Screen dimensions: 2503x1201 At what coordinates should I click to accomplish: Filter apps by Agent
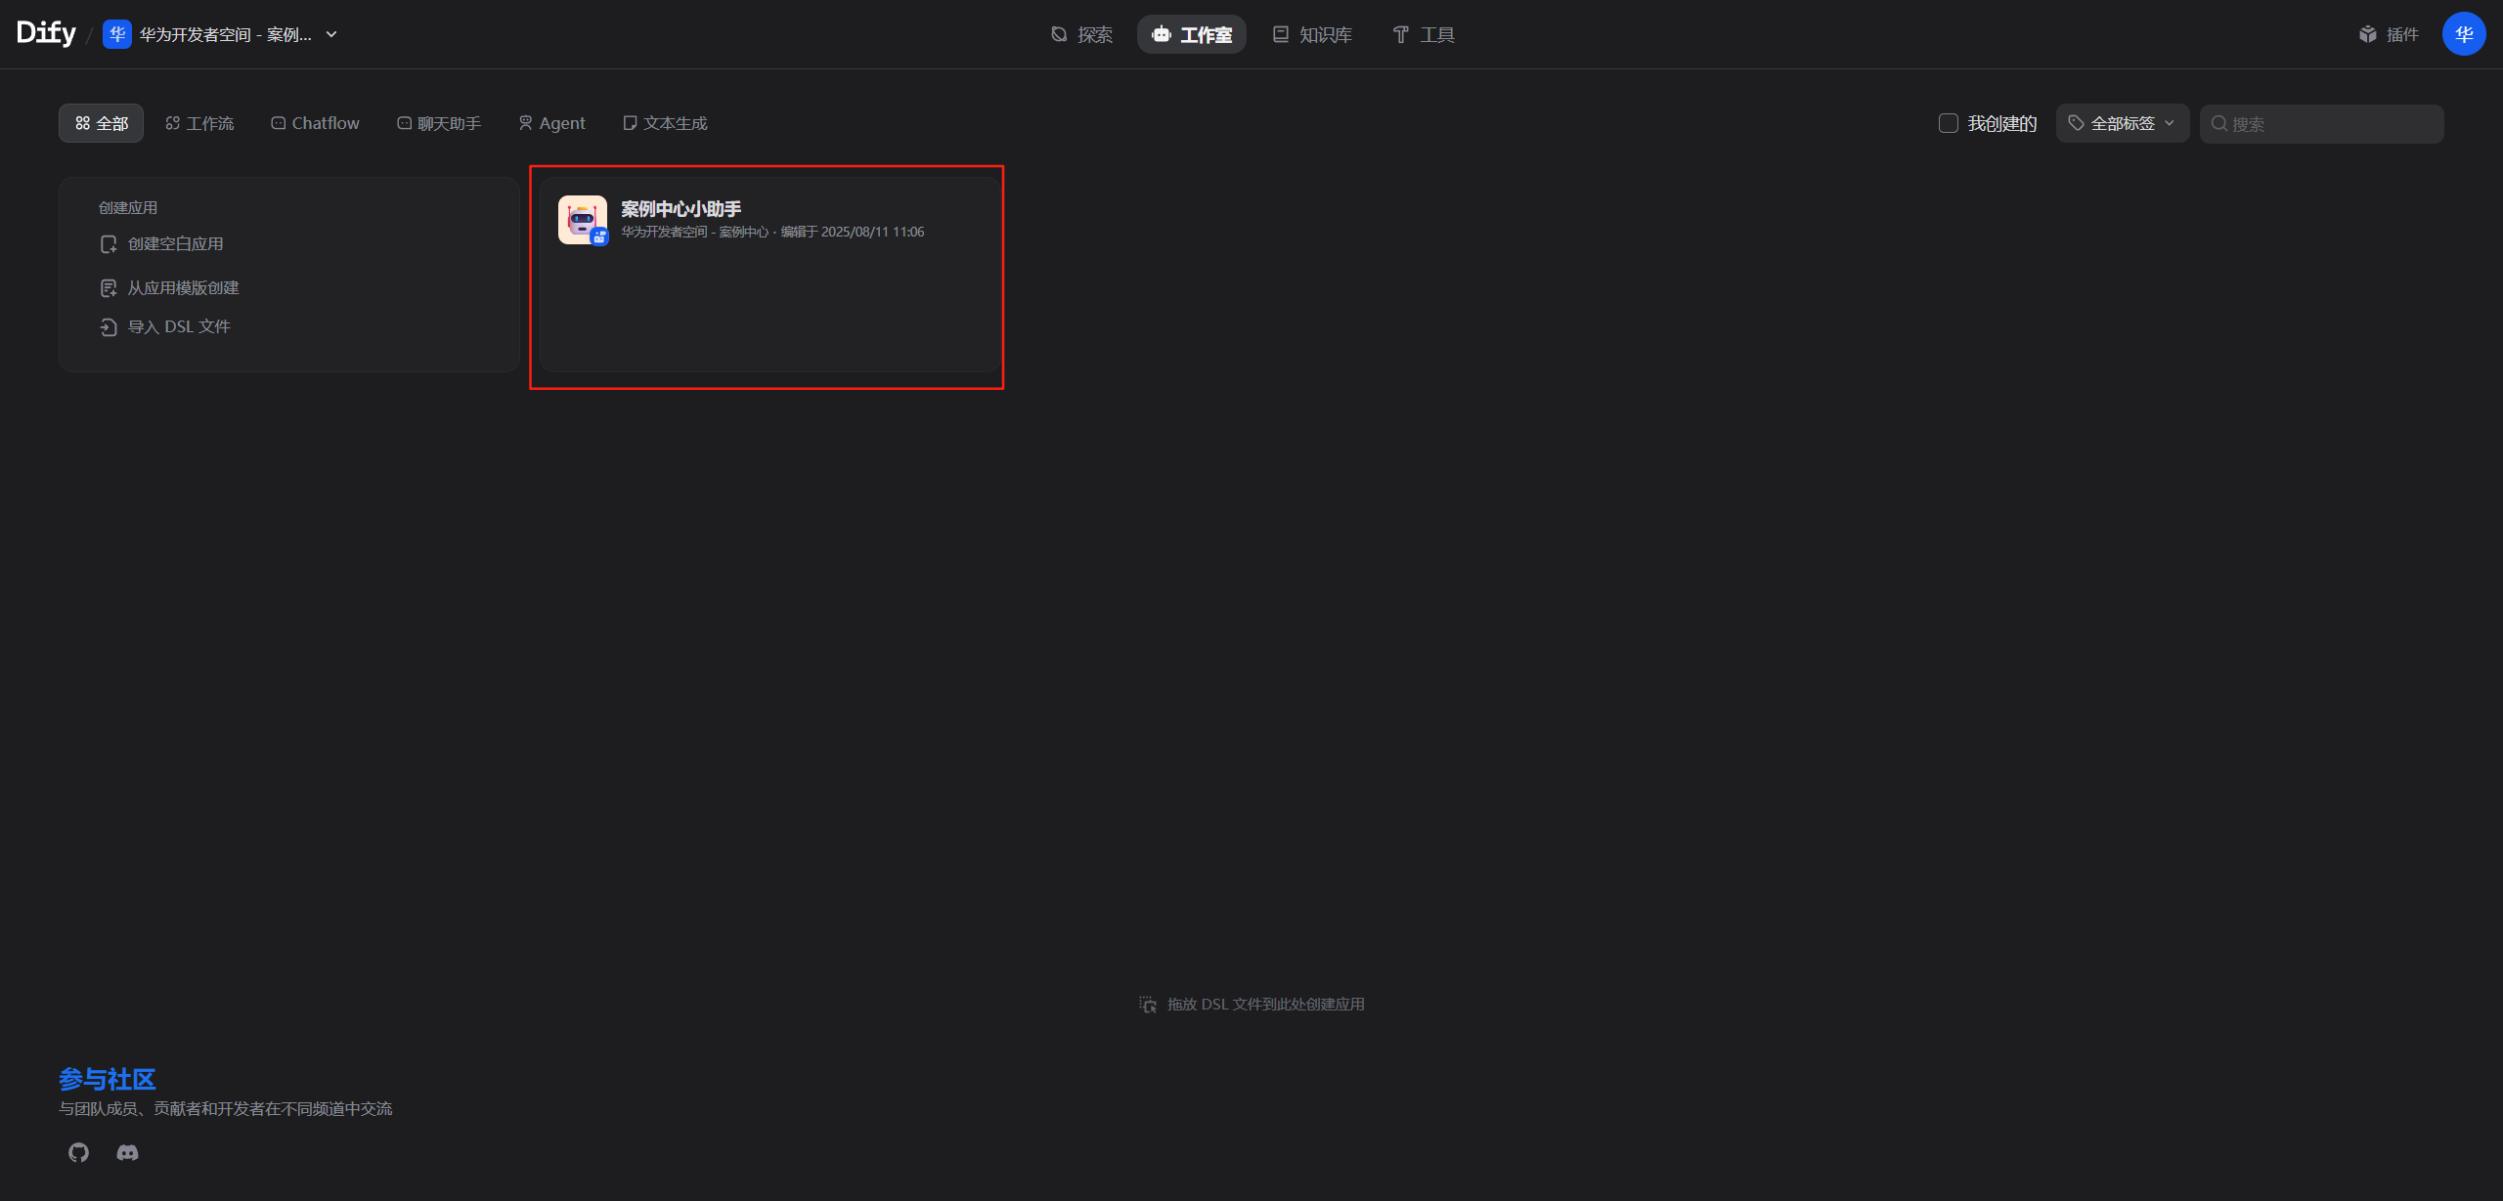[x=551, y=123]
